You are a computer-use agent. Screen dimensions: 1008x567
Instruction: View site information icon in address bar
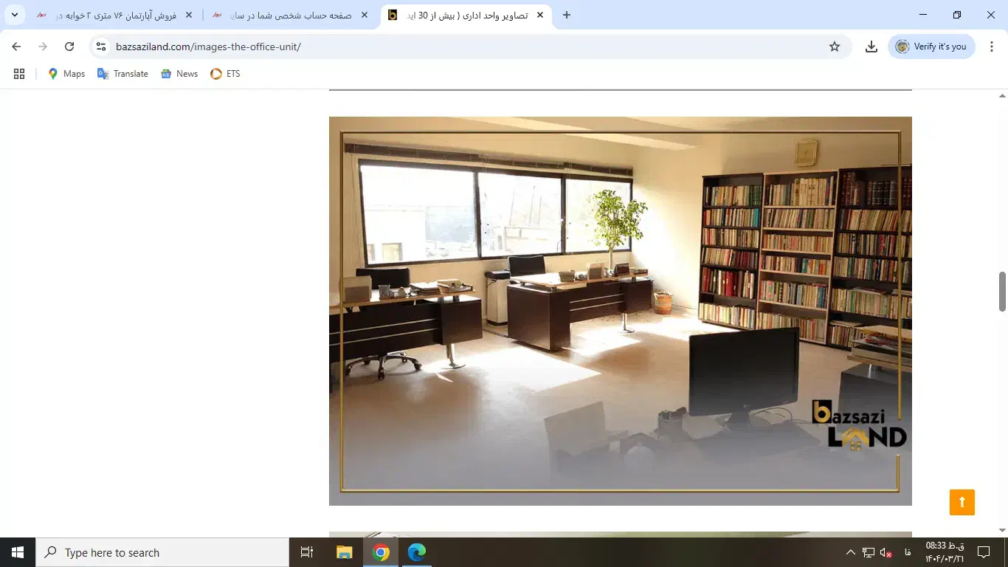click(102, 47)
